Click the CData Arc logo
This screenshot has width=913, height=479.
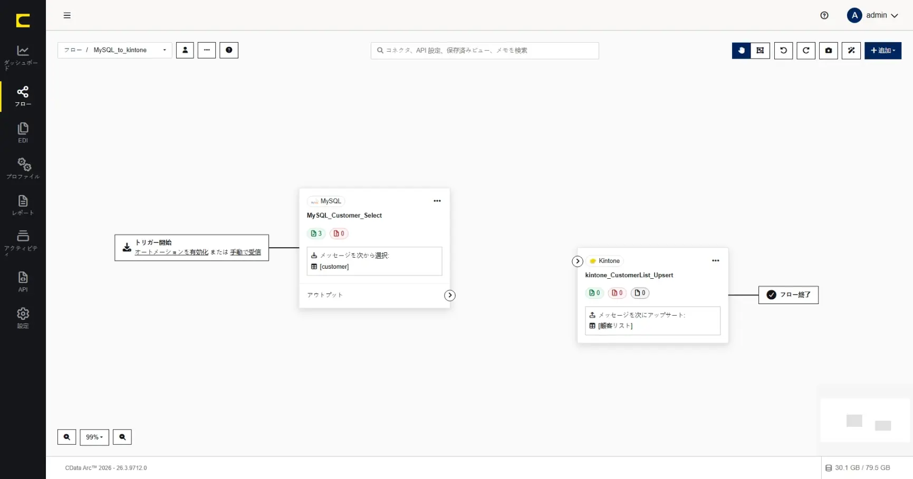coord(23,21)
